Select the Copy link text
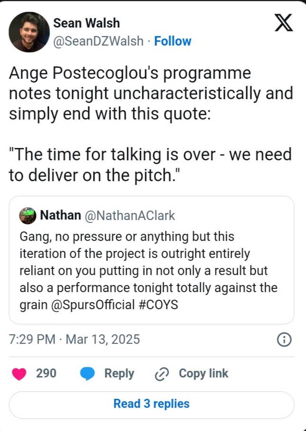306x431 pixels. click(203, 374)
